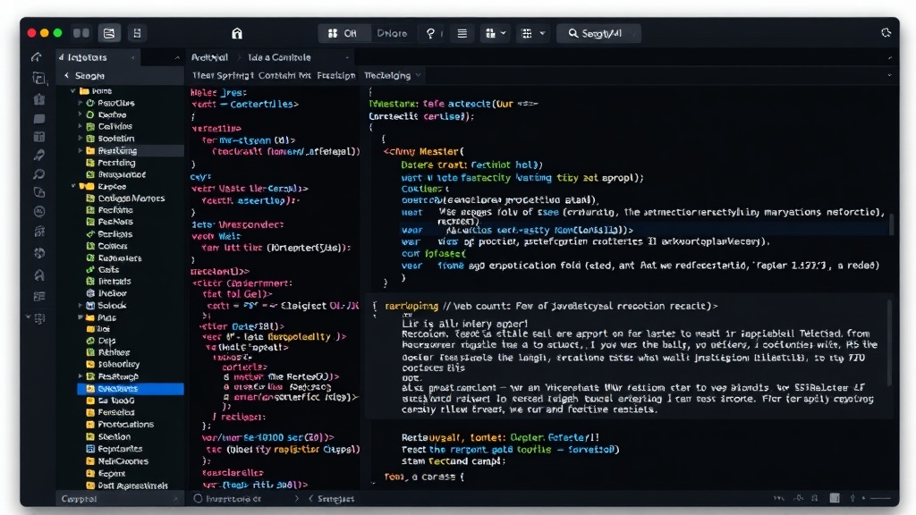
Task: Click the globe icon in the activity bar
Action: click(x=39, y=253)
